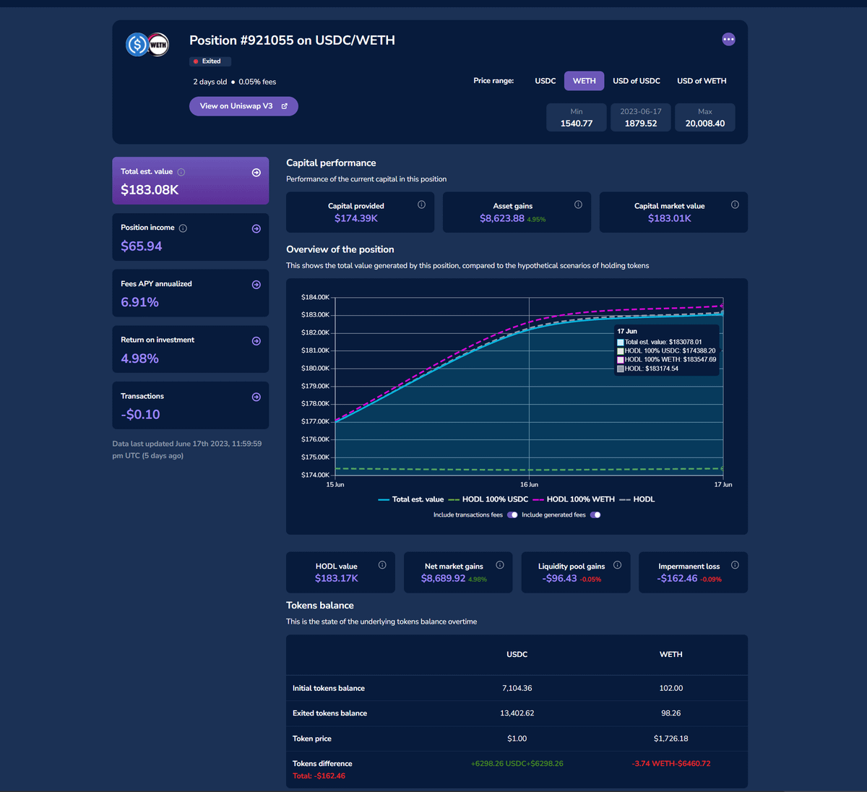Click the 16 Jun marker on chart axis

(529, 484)
